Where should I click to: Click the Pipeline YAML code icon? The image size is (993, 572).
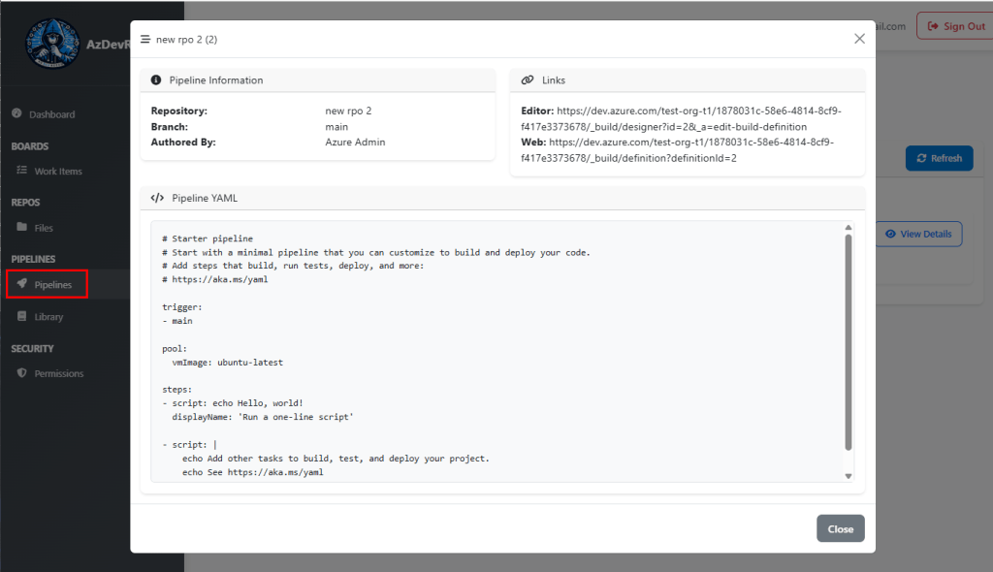pyautogui.click(x=157, y=198)
